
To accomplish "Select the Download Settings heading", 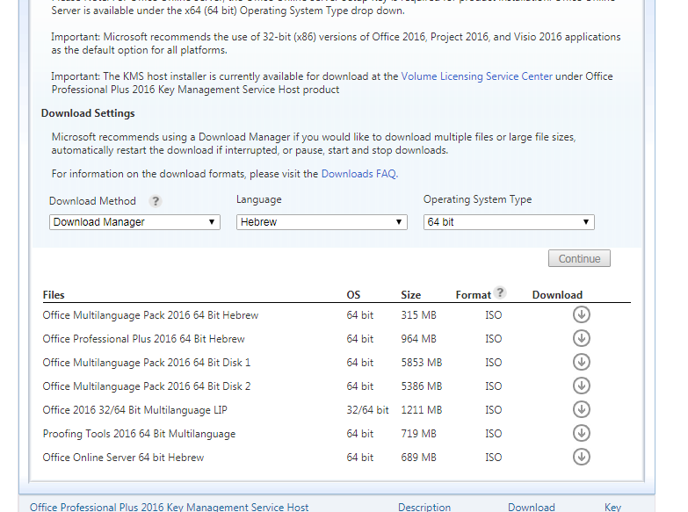I will tap(88, 113).
